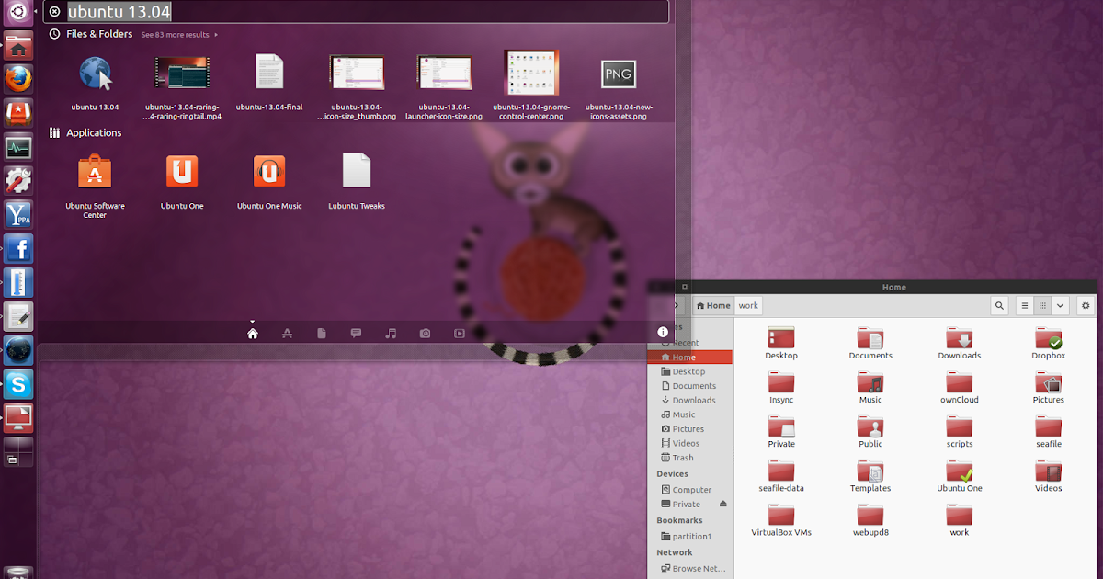Toggle the search bar in the file manager
The width and height of the screenshot is (1103, 579).
point(999,305)
